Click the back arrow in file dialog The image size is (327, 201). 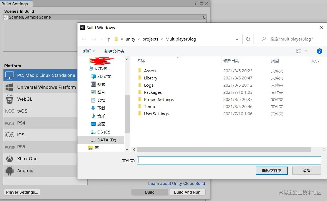84,39
